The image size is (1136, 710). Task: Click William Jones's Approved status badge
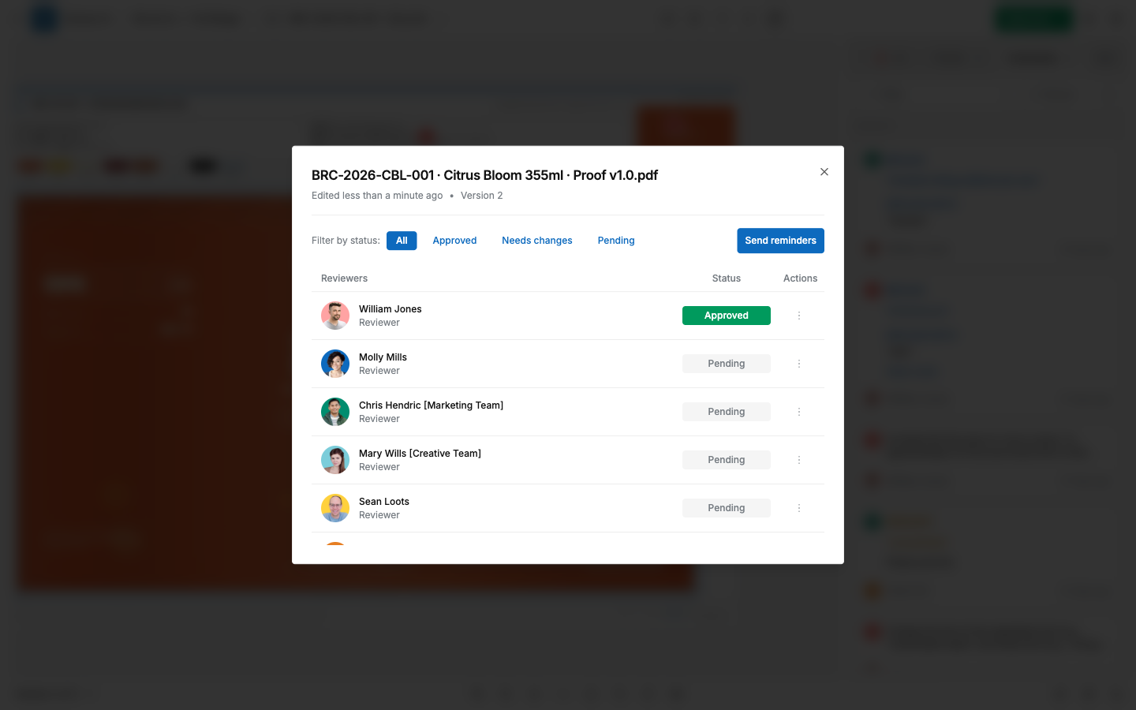coord(727,316)
